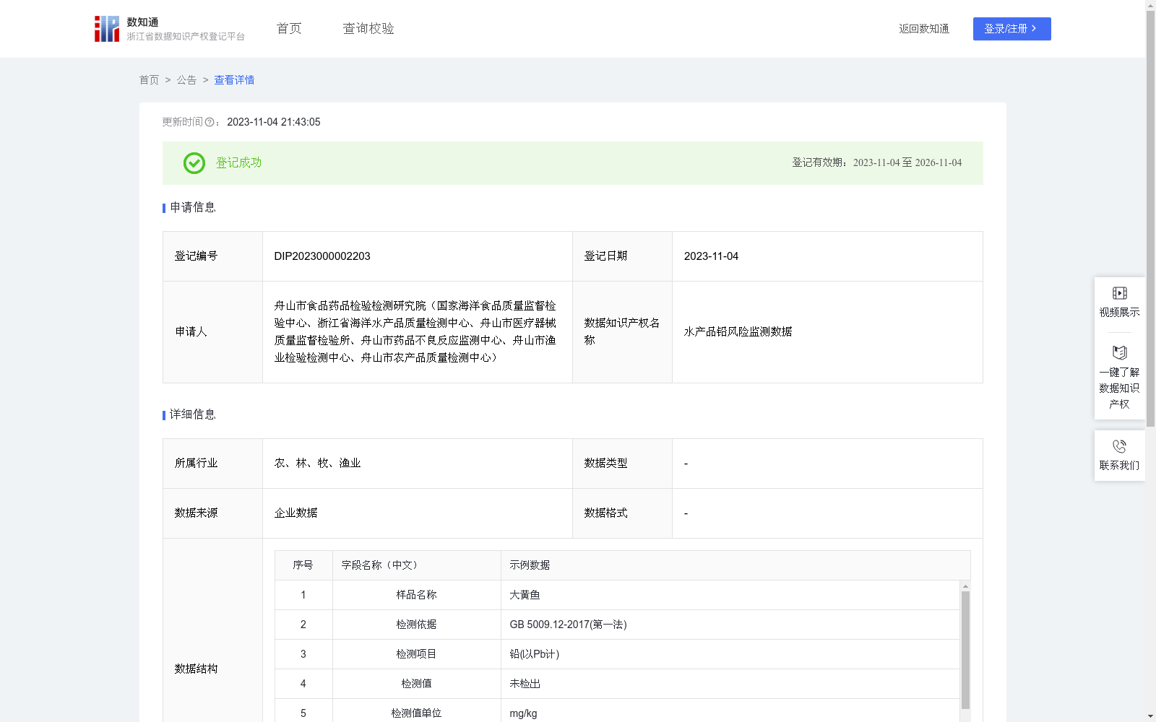Click the 联系我们 phone icon
1156x722 pixels.
(x=1119, y=446)
